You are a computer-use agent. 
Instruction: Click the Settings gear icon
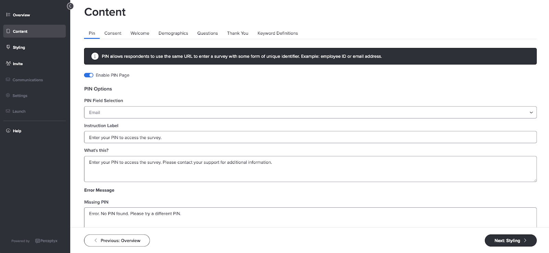point(8,95)
